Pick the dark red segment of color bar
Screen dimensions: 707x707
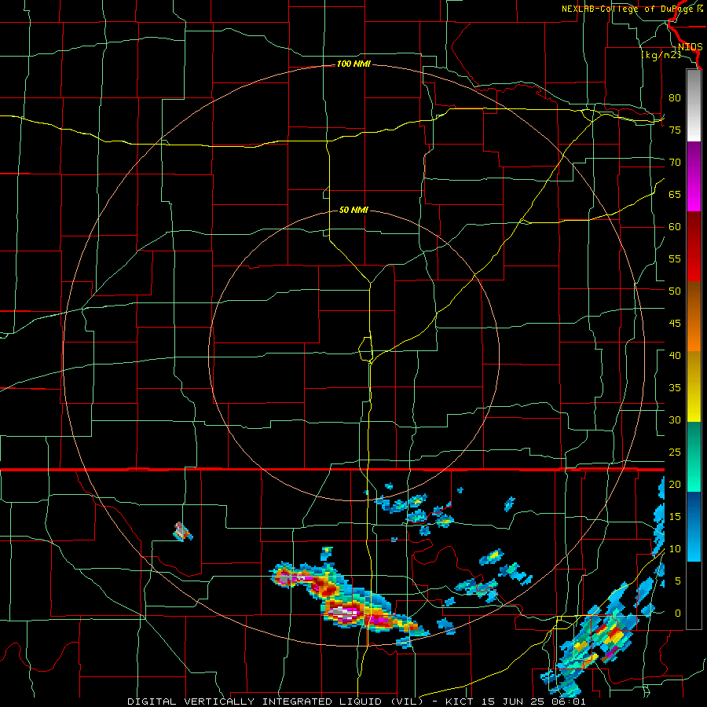[694, 246]
